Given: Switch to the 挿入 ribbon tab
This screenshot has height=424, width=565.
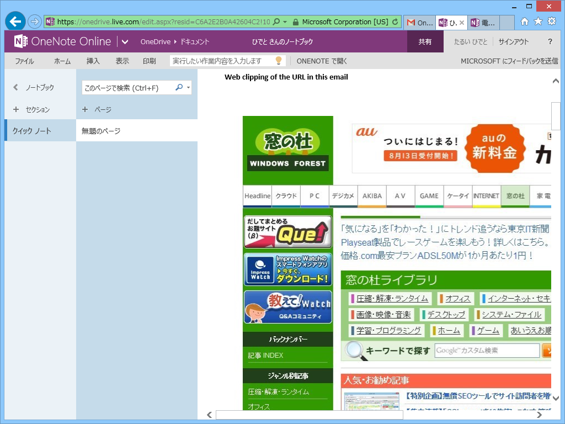Looking at the screenshot, I should click(92, 61).
